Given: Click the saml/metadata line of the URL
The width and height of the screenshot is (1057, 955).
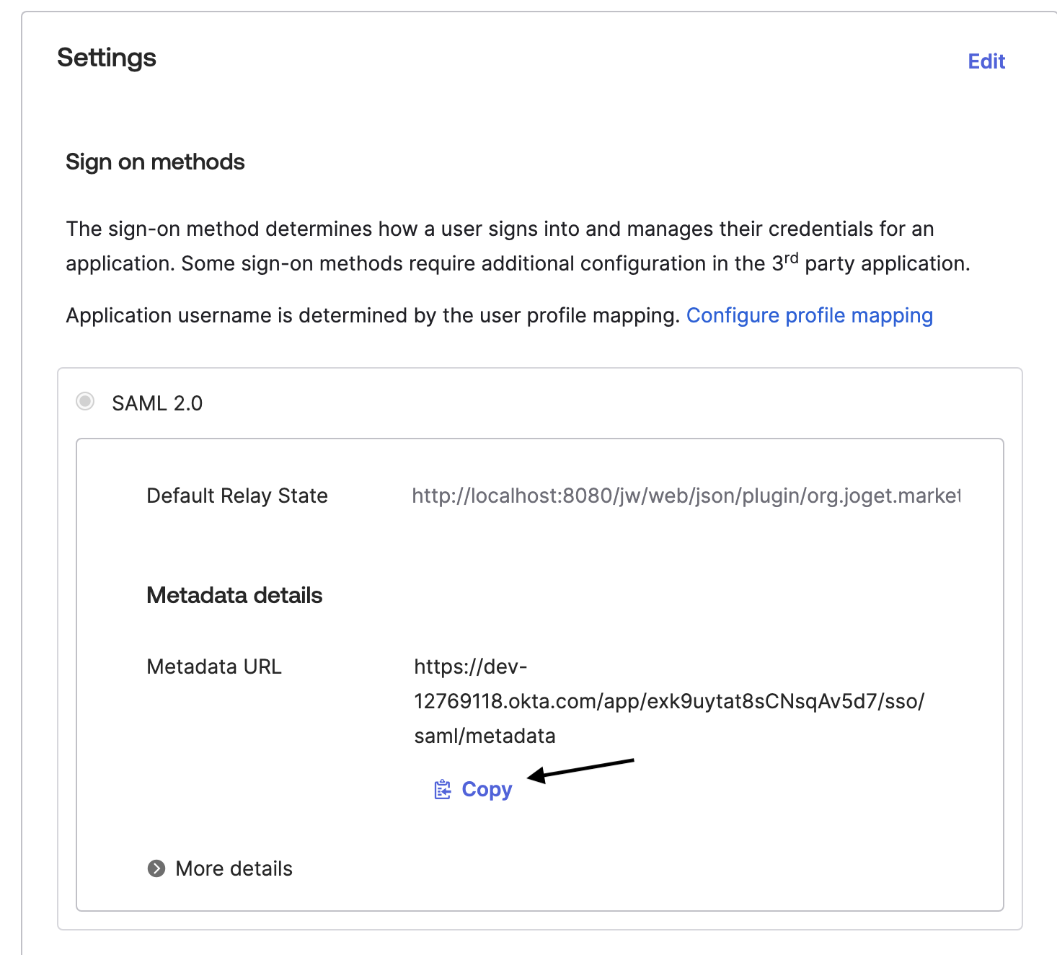Looking at the screenshot, I should (x=485, y=736).
